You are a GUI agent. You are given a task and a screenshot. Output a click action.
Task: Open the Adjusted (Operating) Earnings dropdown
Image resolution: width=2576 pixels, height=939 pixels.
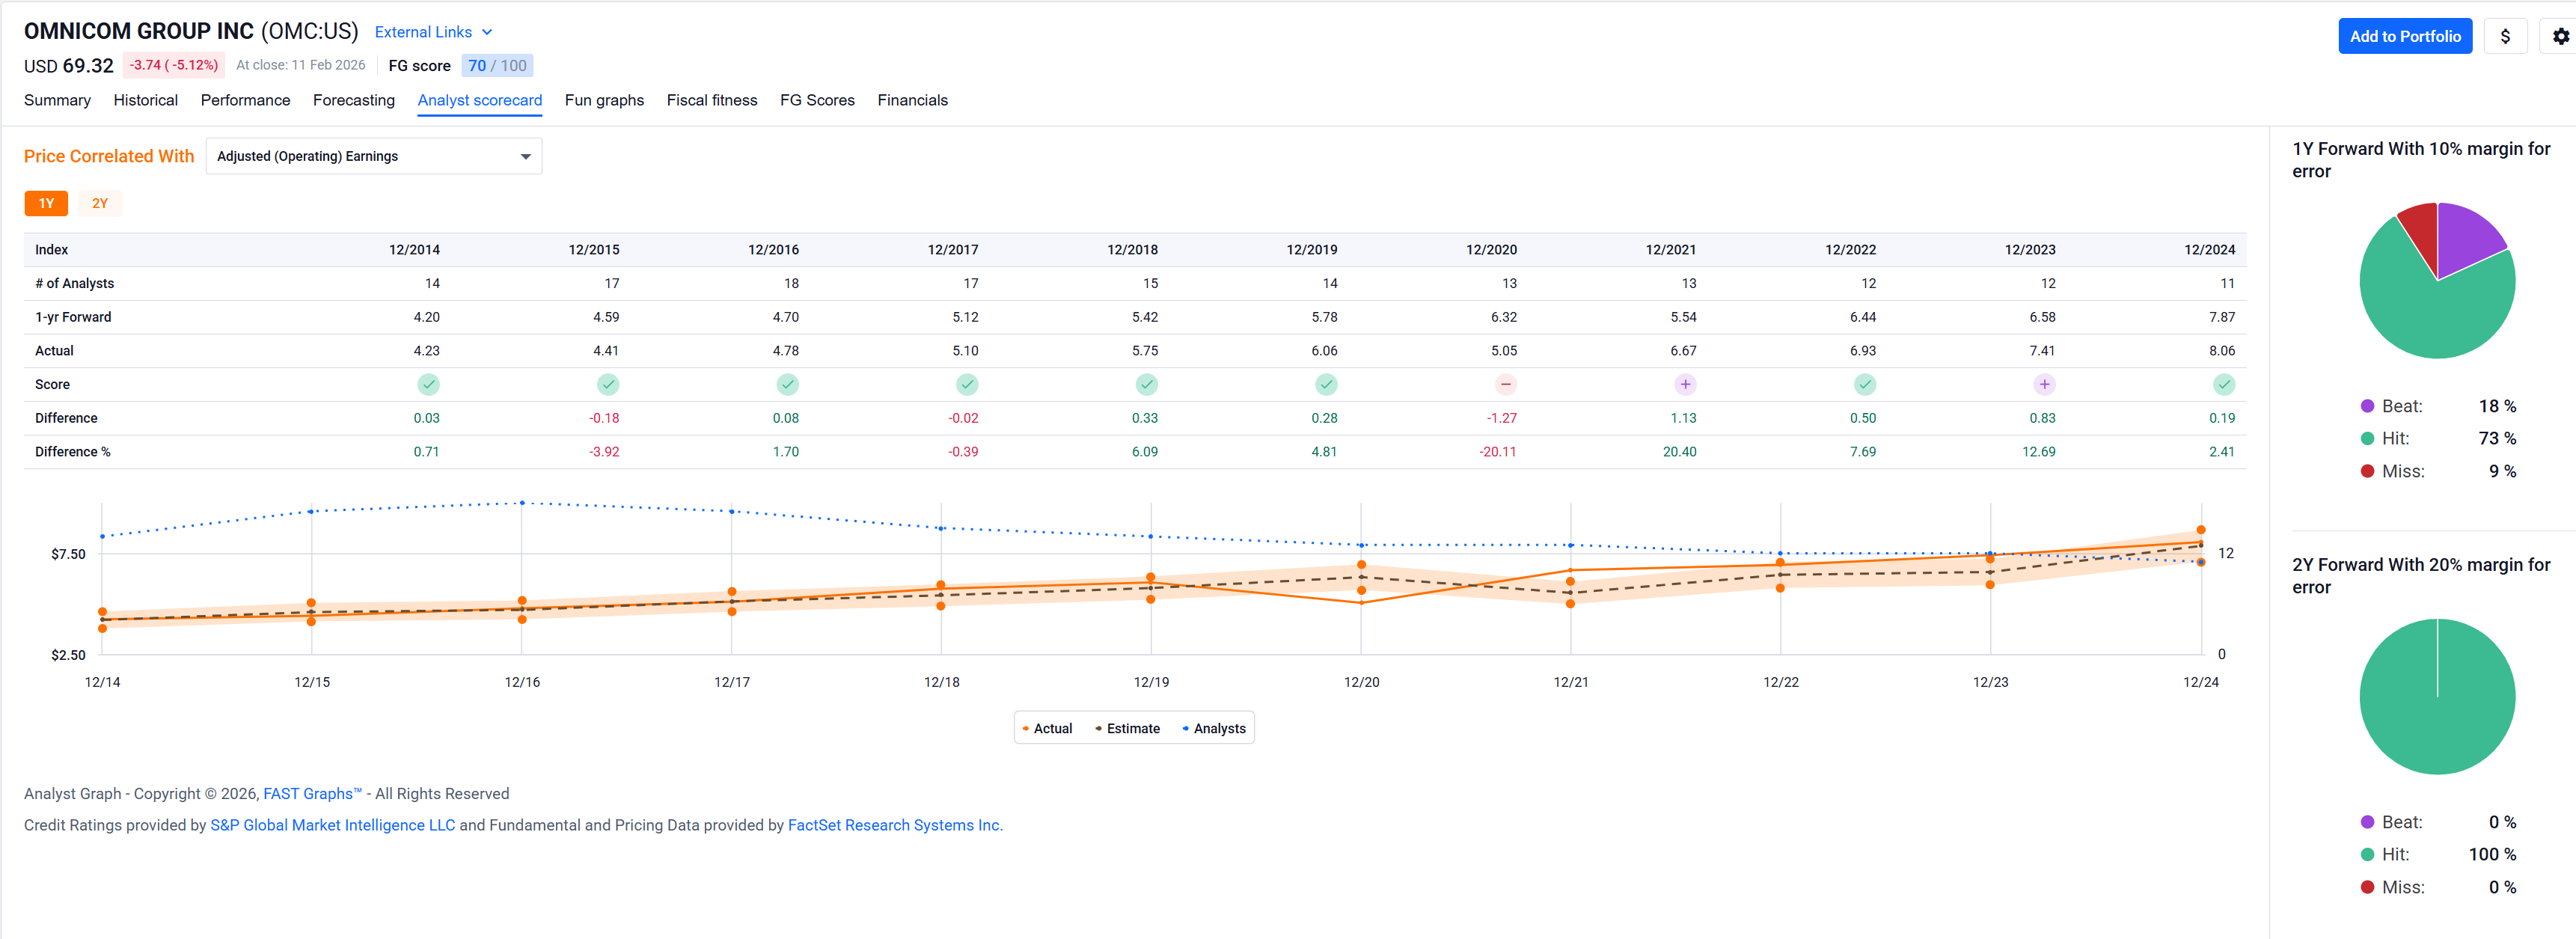(373, 156)
